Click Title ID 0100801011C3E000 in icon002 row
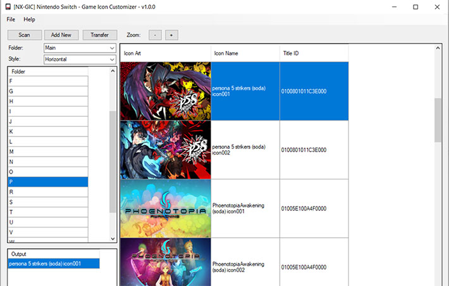The width and height of the screenshot is (449, 286). (x=304, y=150)
